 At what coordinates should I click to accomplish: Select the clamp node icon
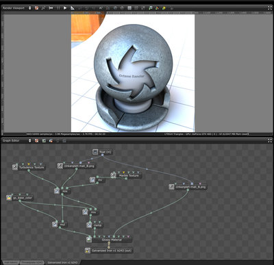tap(89, 225)
